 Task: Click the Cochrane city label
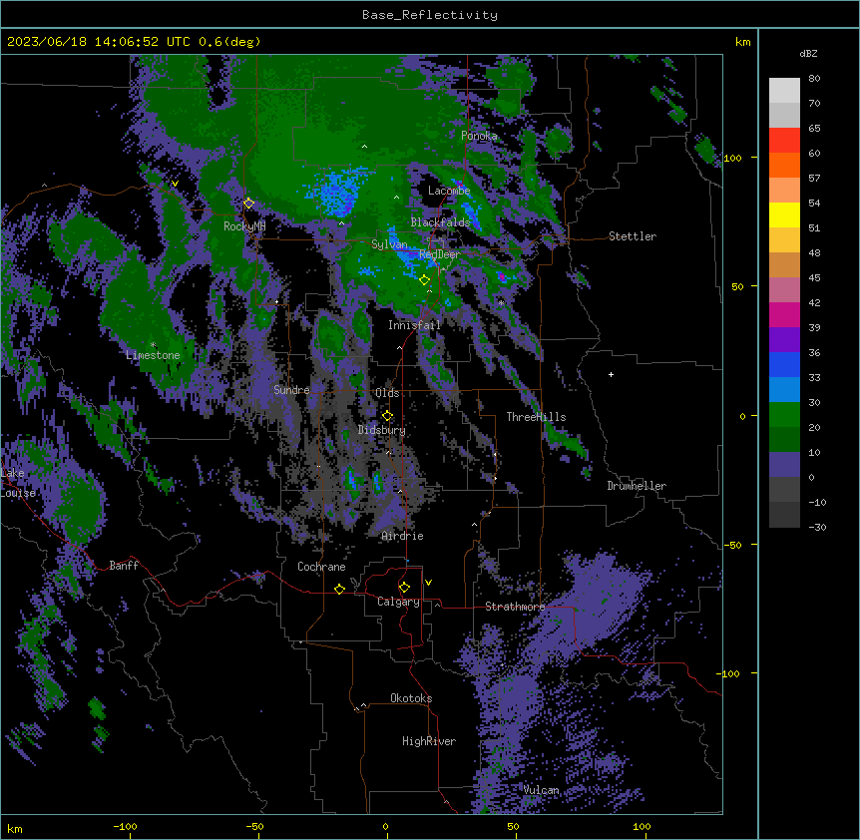pos(321,567)
